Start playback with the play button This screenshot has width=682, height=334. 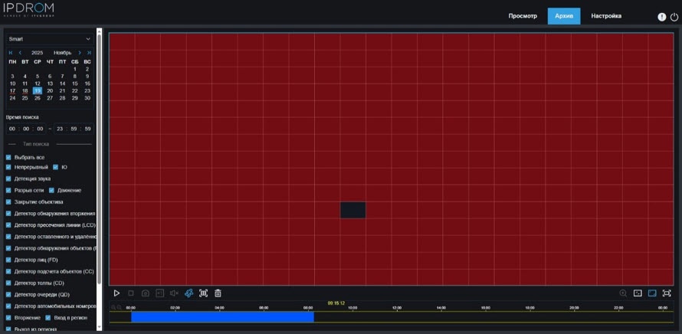(x=116, y=293)
